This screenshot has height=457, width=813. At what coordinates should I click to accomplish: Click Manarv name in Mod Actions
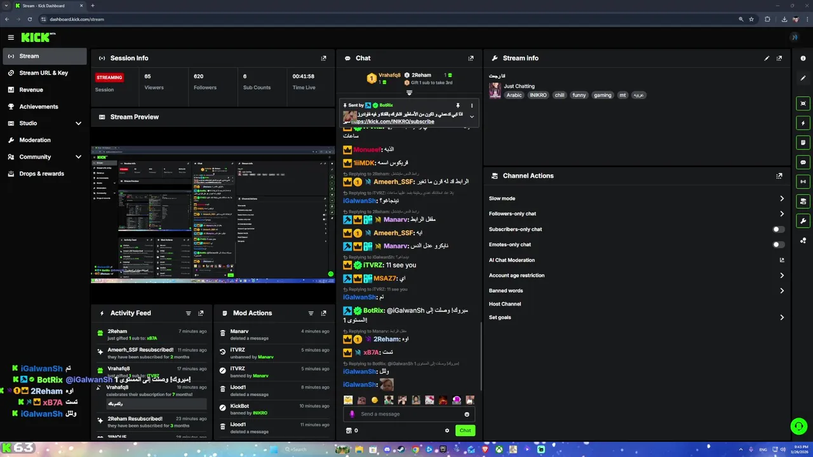[x=239, y=331]
